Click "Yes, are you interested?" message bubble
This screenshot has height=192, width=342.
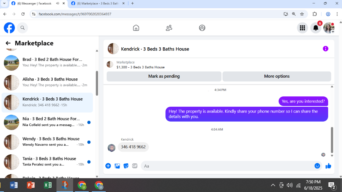[x=303, y=101]
